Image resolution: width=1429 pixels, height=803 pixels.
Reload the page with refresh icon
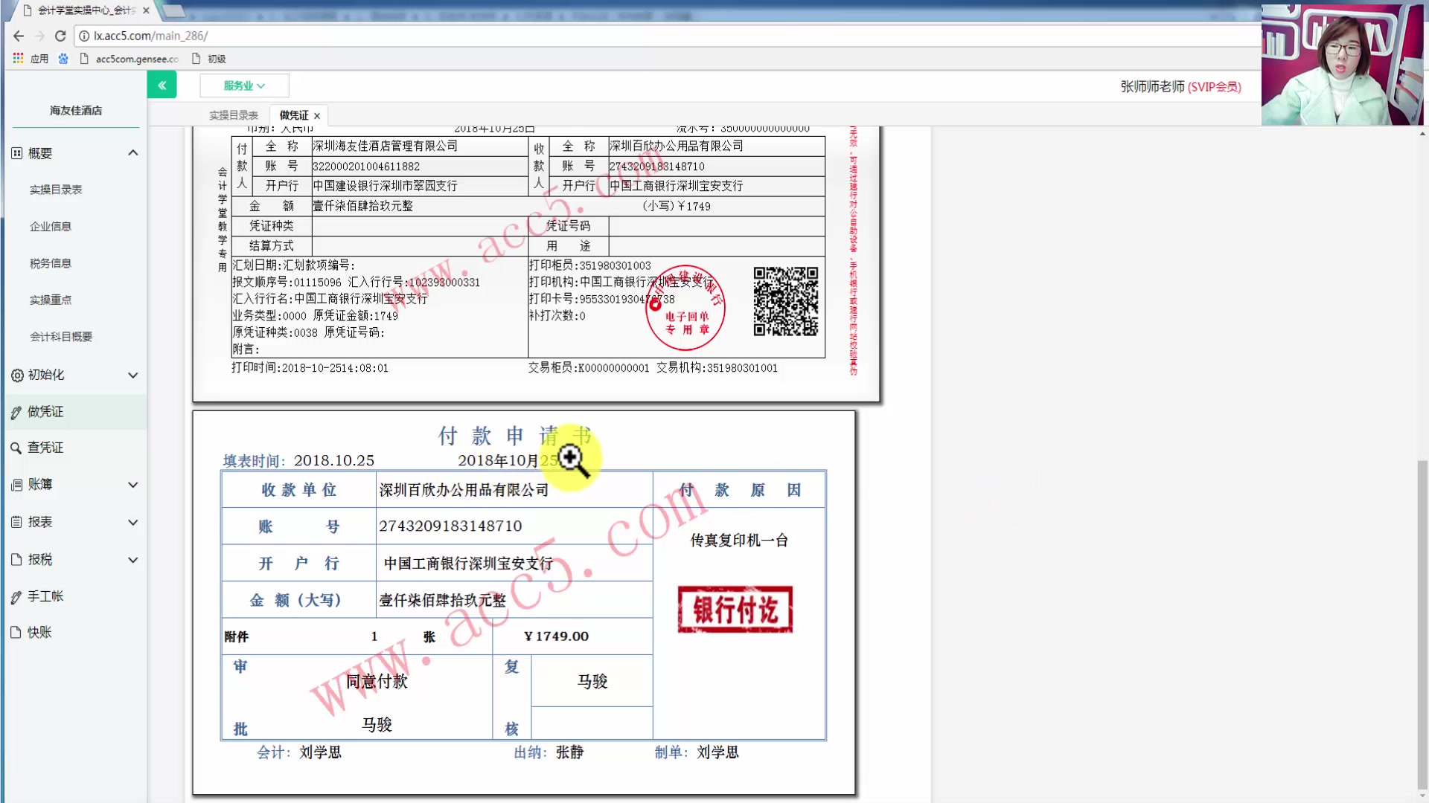pyautogui.click(x=60, y=36)
